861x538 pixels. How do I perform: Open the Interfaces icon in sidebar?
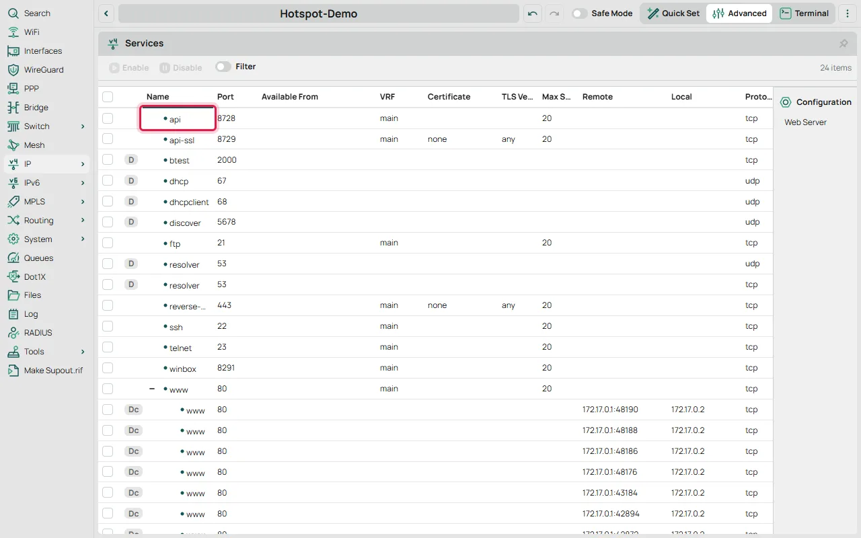point(13,51)
